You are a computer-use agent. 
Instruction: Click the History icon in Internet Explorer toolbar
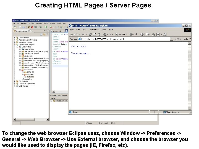tap(142, 34)
